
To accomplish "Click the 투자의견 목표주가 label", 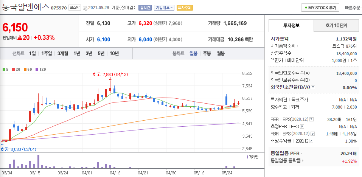I will (x=289, y=100).
